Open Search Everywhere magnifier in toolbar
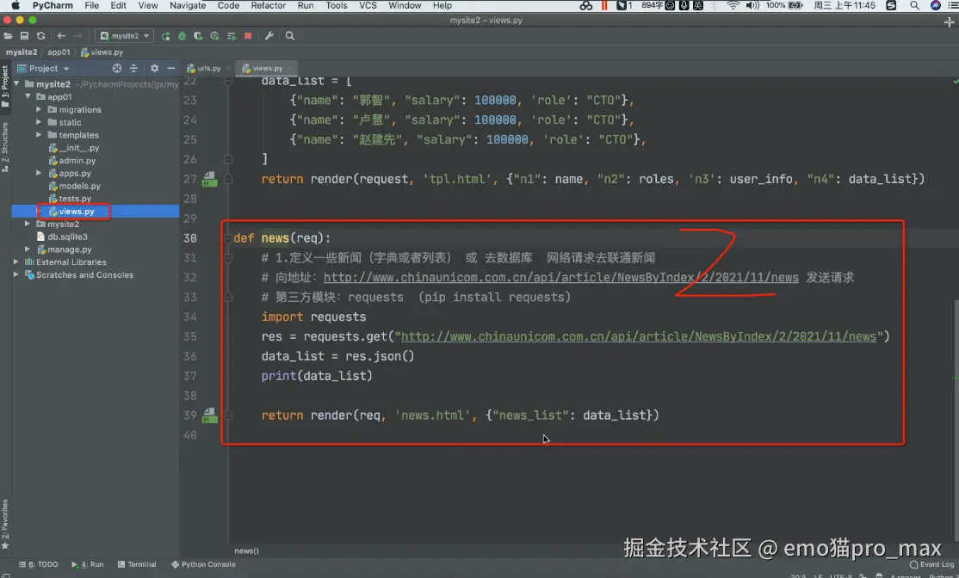This screenshot has width=959, height=578. coord(290,36)
